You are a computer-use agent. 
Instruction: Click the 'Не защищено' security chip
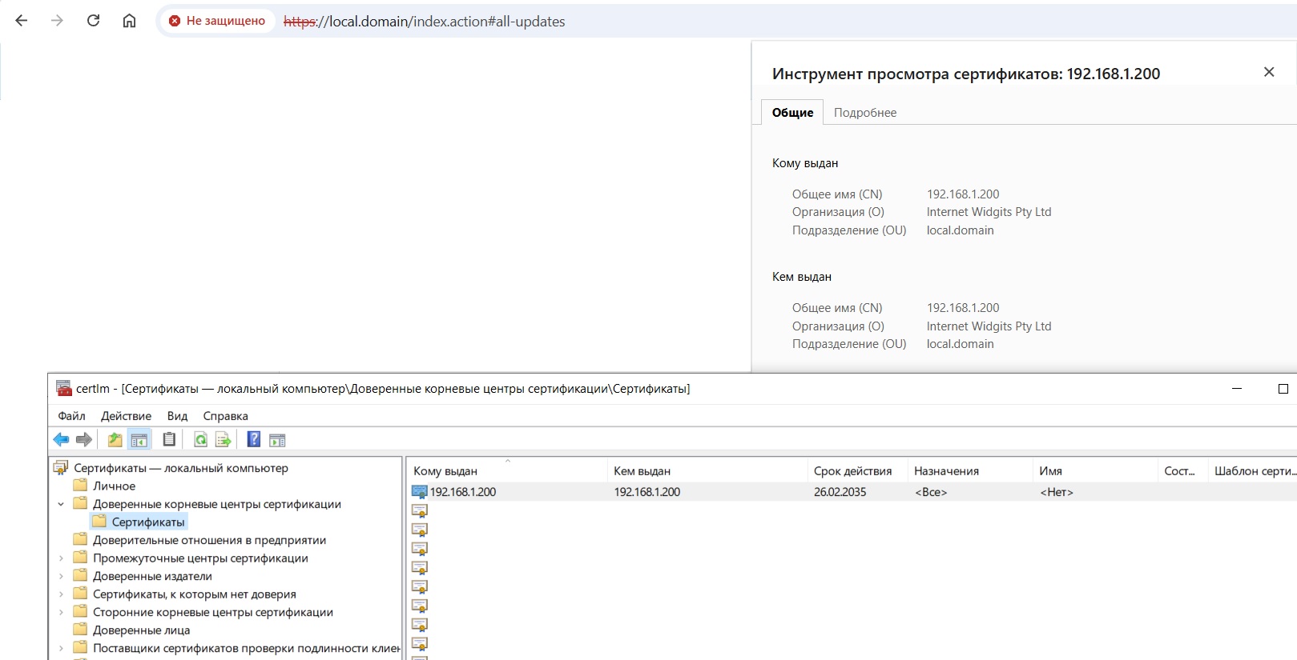(217, 21)
